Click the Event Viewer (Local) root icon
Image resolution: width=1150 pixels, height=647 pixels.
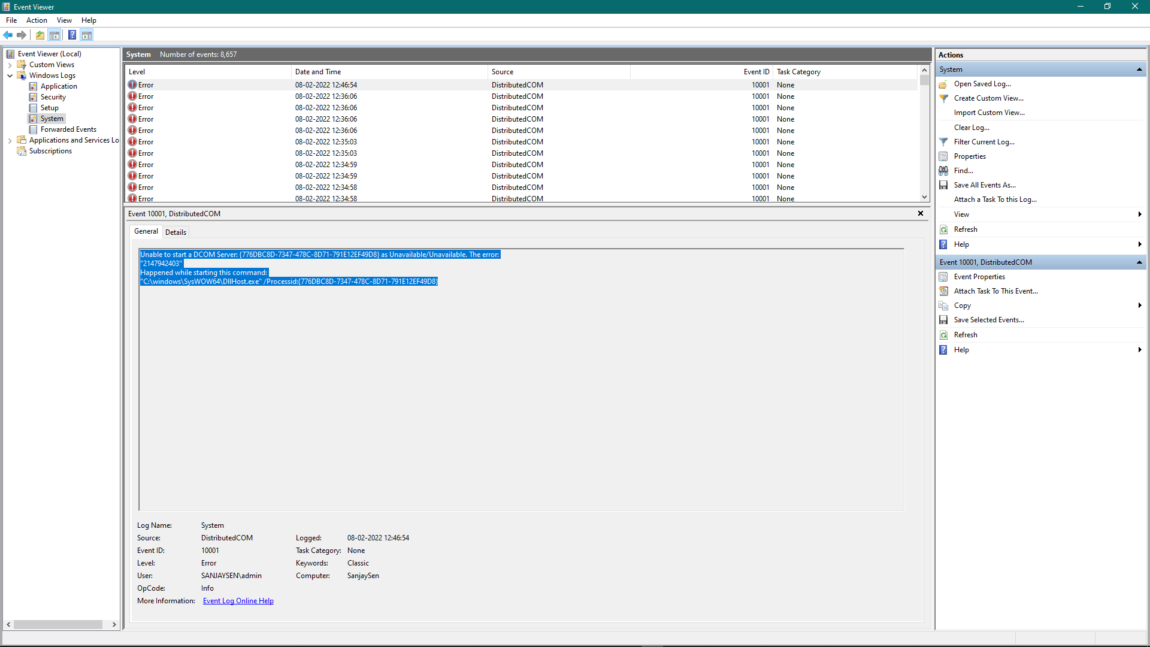(x=10, y=54)
